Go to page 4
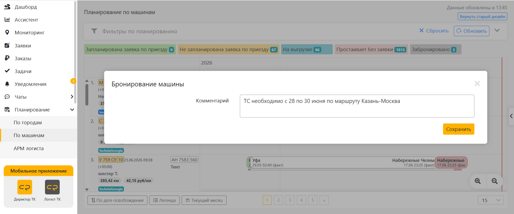 [x=301, y=200]
